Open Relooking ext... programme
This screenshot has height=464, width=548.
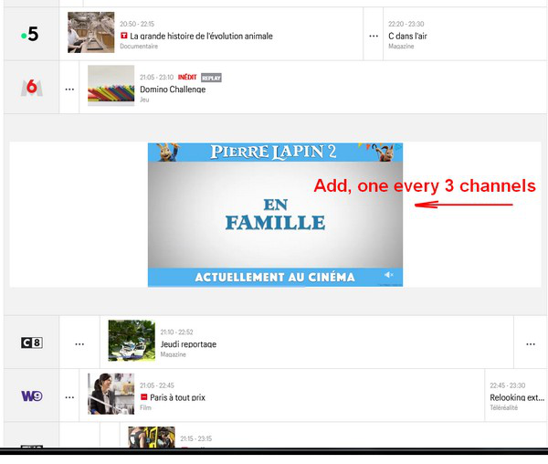pos(517,397)
